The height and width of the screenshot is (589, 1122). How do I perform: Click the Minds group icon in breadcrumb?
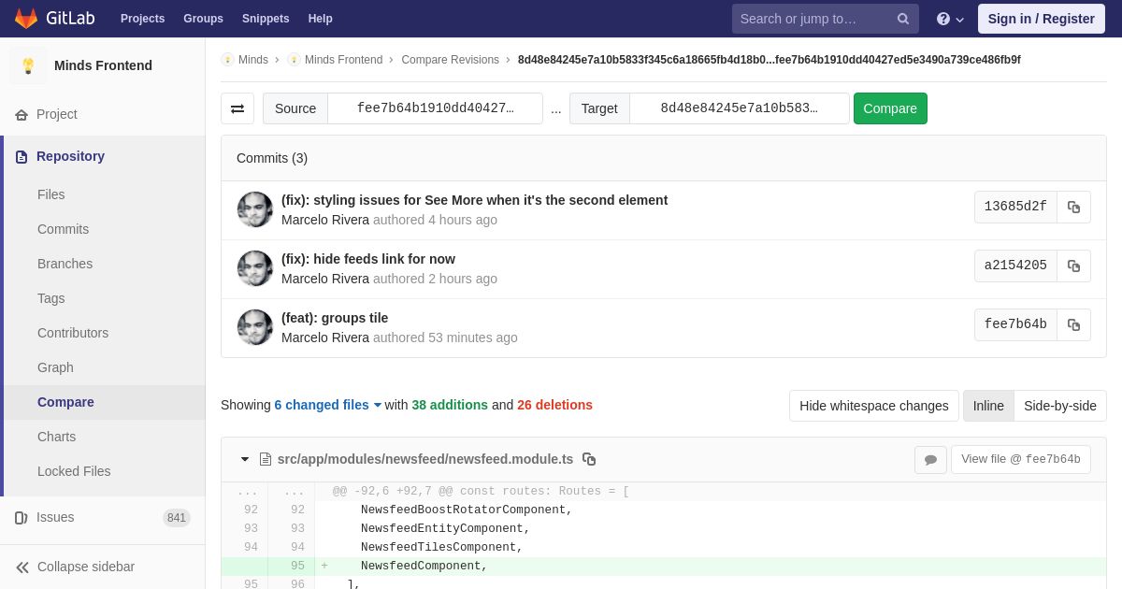pyautogui.click(x=227, y=60)
